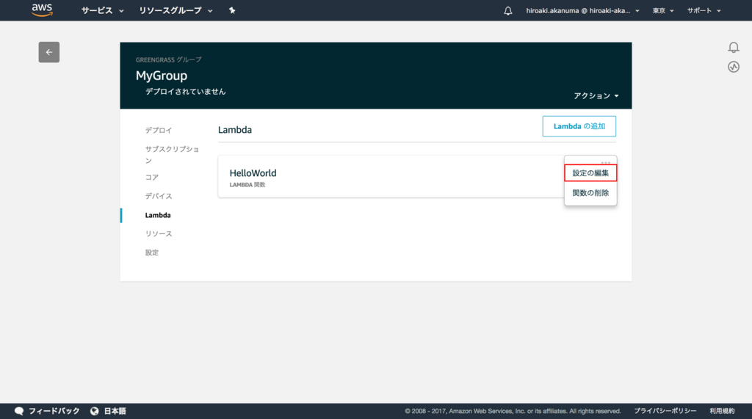Click the デプロイされていません status text
Screen dimensions: 752x419
(x=185, y=92)
